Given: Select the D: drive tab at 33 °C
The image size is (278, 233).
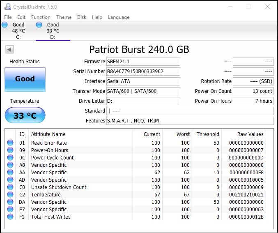Looking at the screenshot, I should click(x=53, y=31).
